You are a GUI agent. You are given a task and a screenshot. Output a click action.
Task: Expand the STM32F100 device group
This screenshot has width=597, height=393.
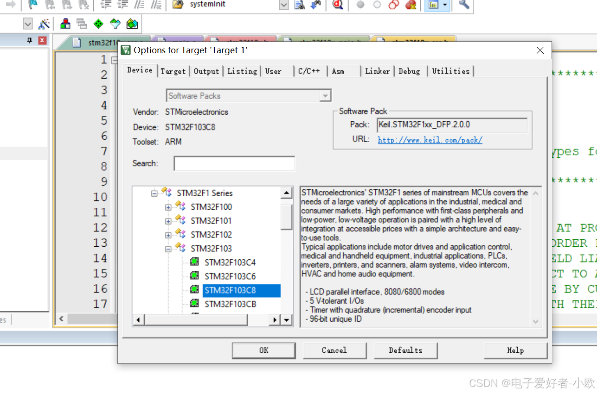click(168, 207)
